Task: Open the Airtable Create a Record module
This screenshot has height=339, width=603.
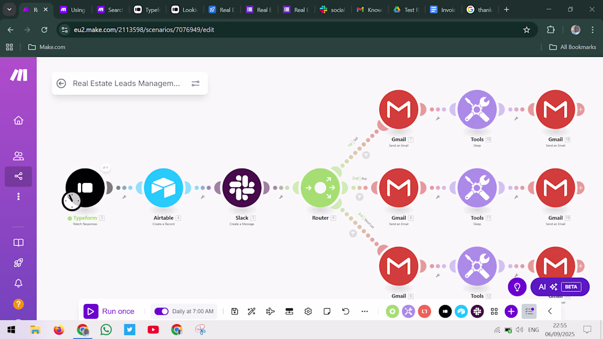Action: pyautogui.click(x=163, y=187)
